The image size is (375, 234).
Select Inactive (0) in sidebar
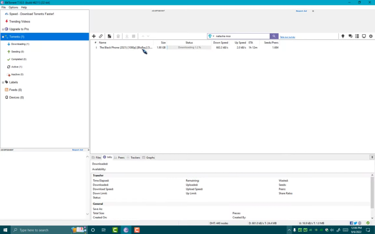point(17,74)
